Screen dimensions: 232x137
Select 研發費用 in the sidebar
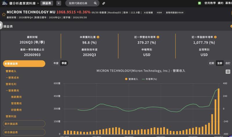click(17, 110)
